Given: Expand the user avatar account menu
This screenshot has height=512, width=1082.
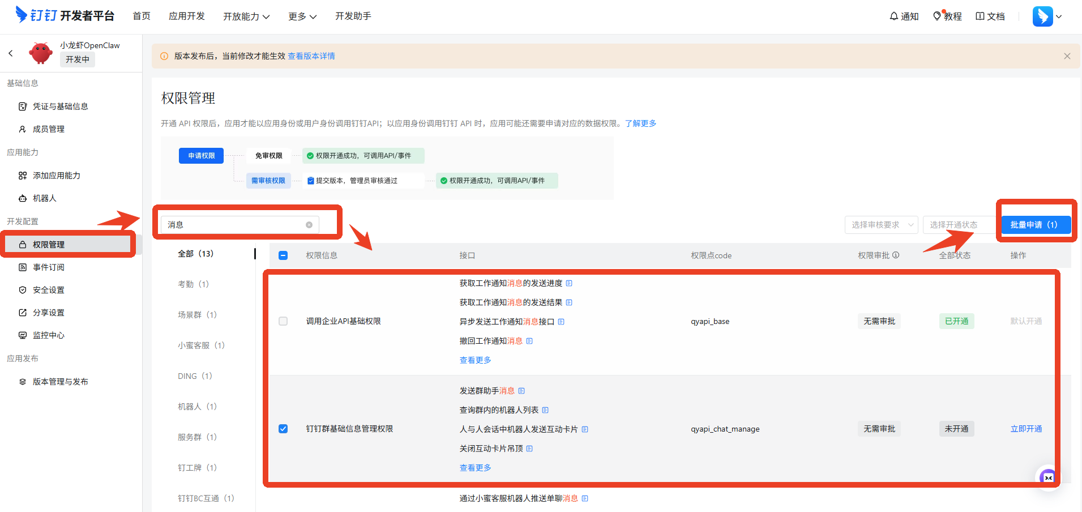Looking at the screenshot, I should pyautogui.click(x=1047, y=16).
